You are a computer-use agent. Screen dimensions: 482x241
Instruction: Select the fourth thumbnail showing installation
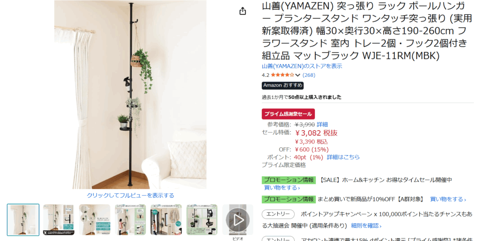click(130, 219)
